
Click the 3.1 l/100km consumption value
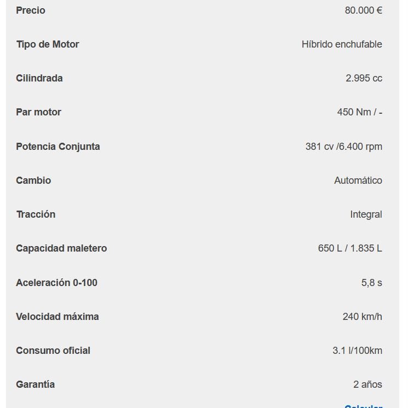coord(358,351)
